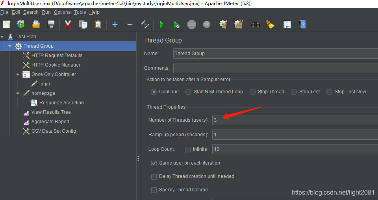Click the Paste clipboard icon
The image size is (378, 200).
(x=98, y=24)
